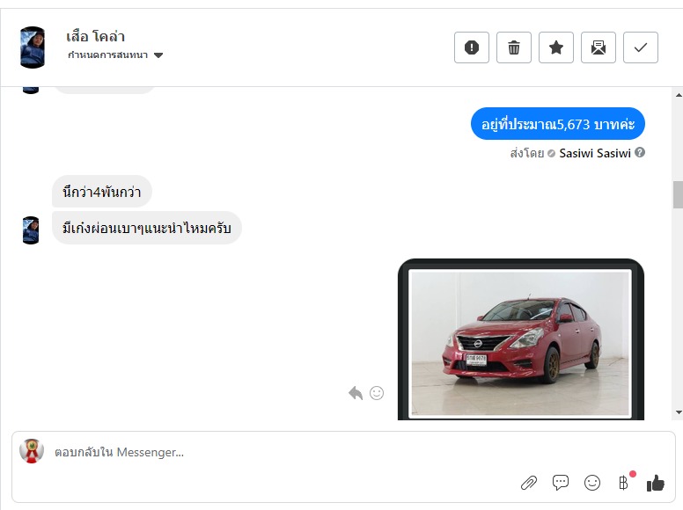The image size is (683, 510).
Task: Click the chat scrollbar up arrow
Action: tap(679, 94)
